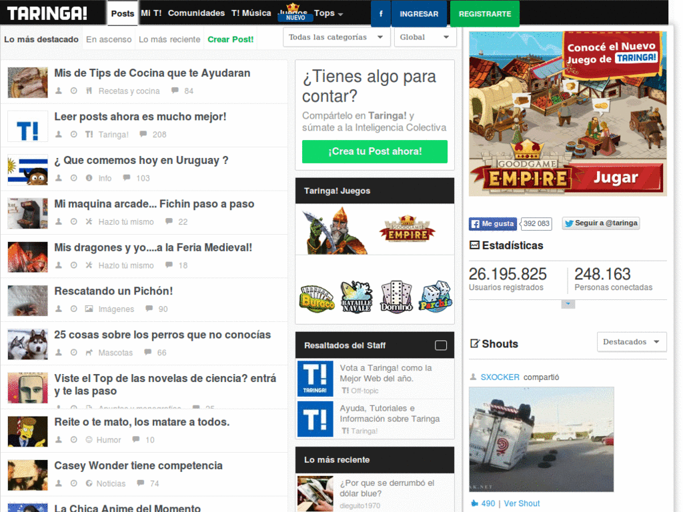Click the Info category icon
The width and height of the screenshot is (683, 512).
coord(89,177)
